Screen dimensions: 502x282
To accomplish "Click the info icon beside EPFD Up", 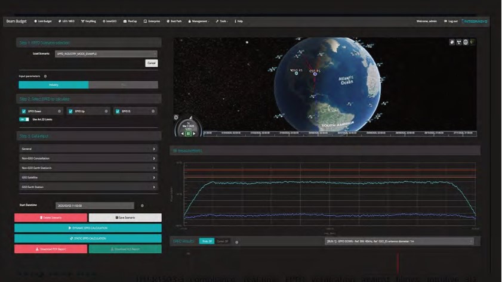I will (106, 111).
